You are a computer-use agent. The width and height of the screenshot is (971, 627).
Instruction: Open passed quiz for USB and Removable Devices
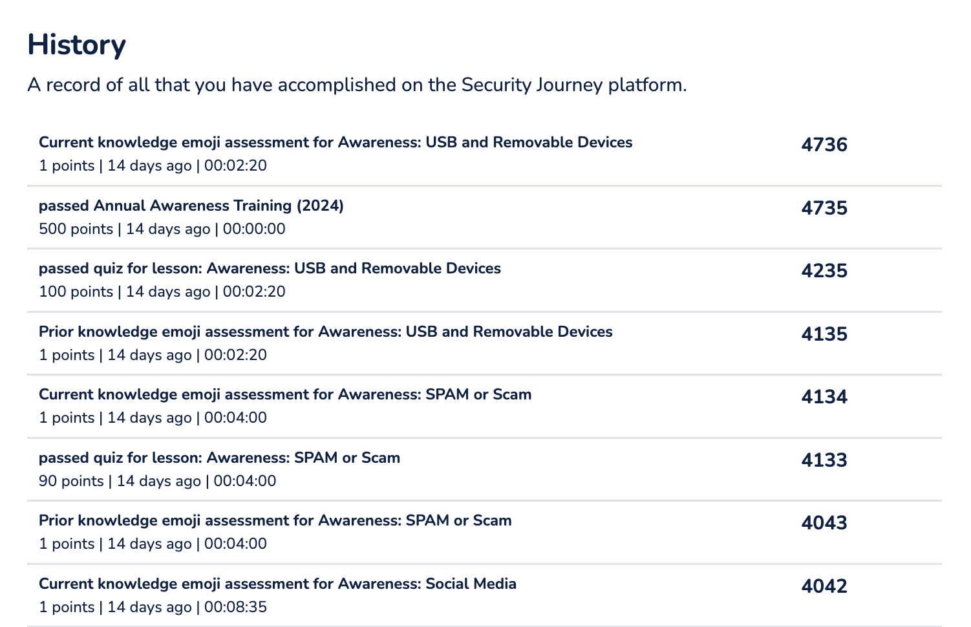[x=270, y=268]
